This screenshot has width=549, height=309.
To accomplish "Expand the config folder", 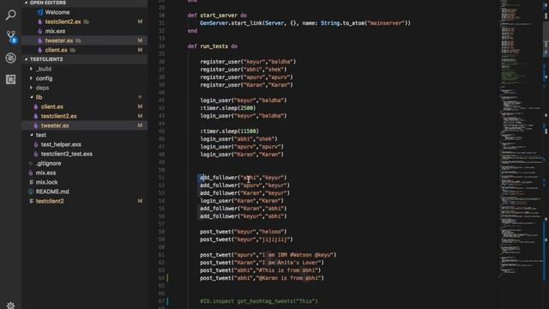I will tap(44, 78).
